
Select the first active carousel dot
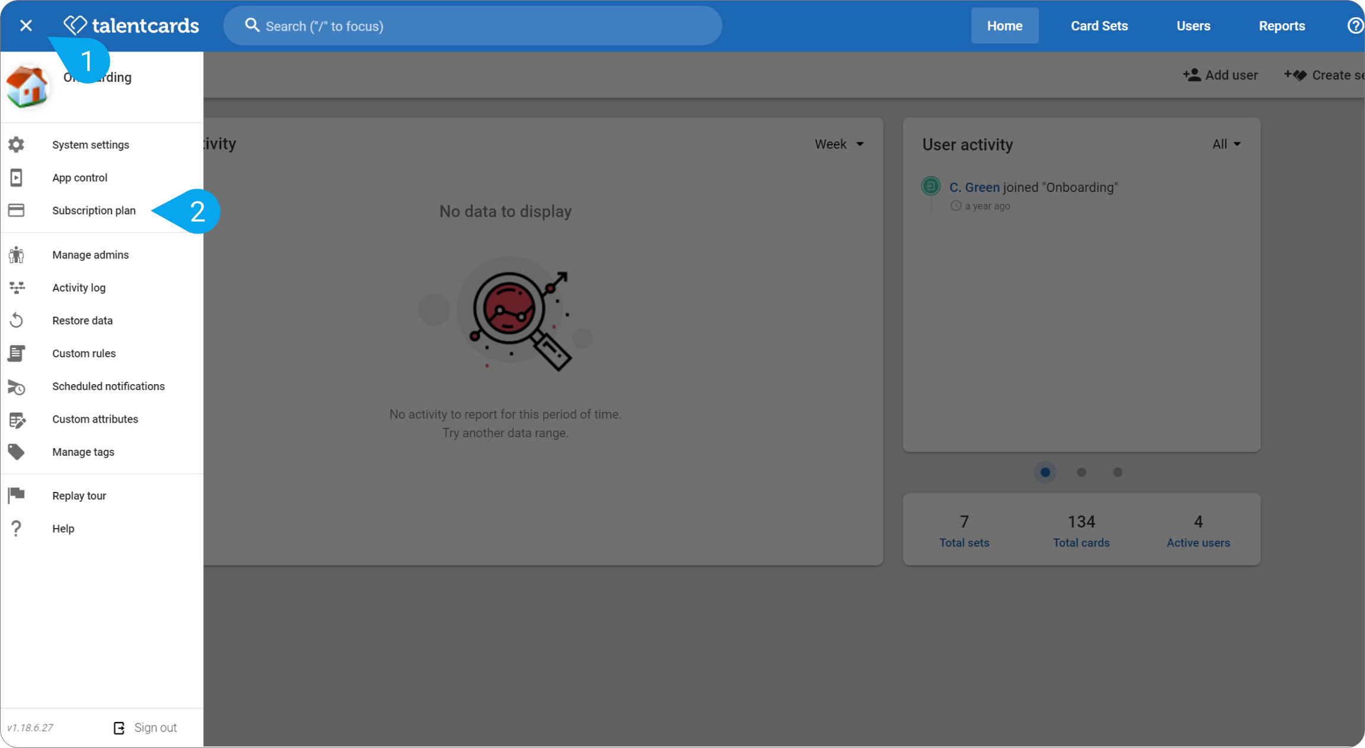coord(1045,472)
